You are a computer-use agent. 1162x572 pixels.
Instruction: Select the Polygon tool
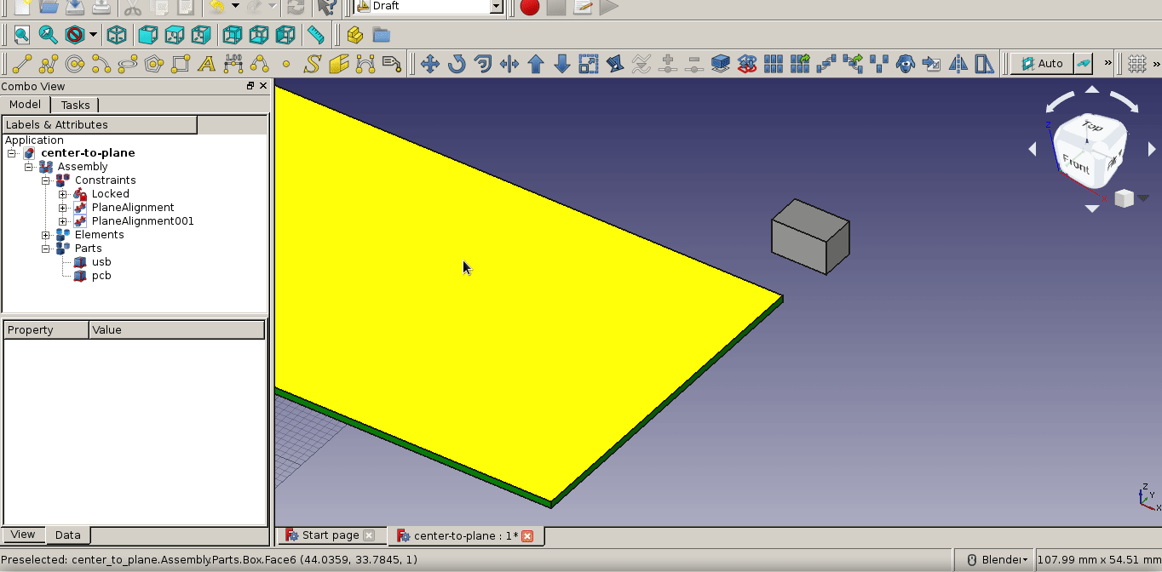tap(152, 63)
